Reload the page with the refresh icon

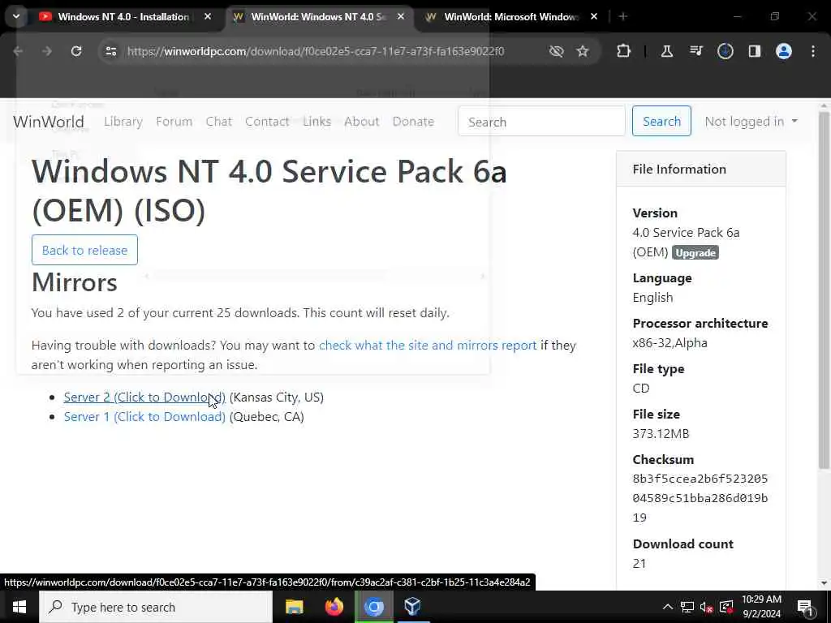[x=76, y=51]
